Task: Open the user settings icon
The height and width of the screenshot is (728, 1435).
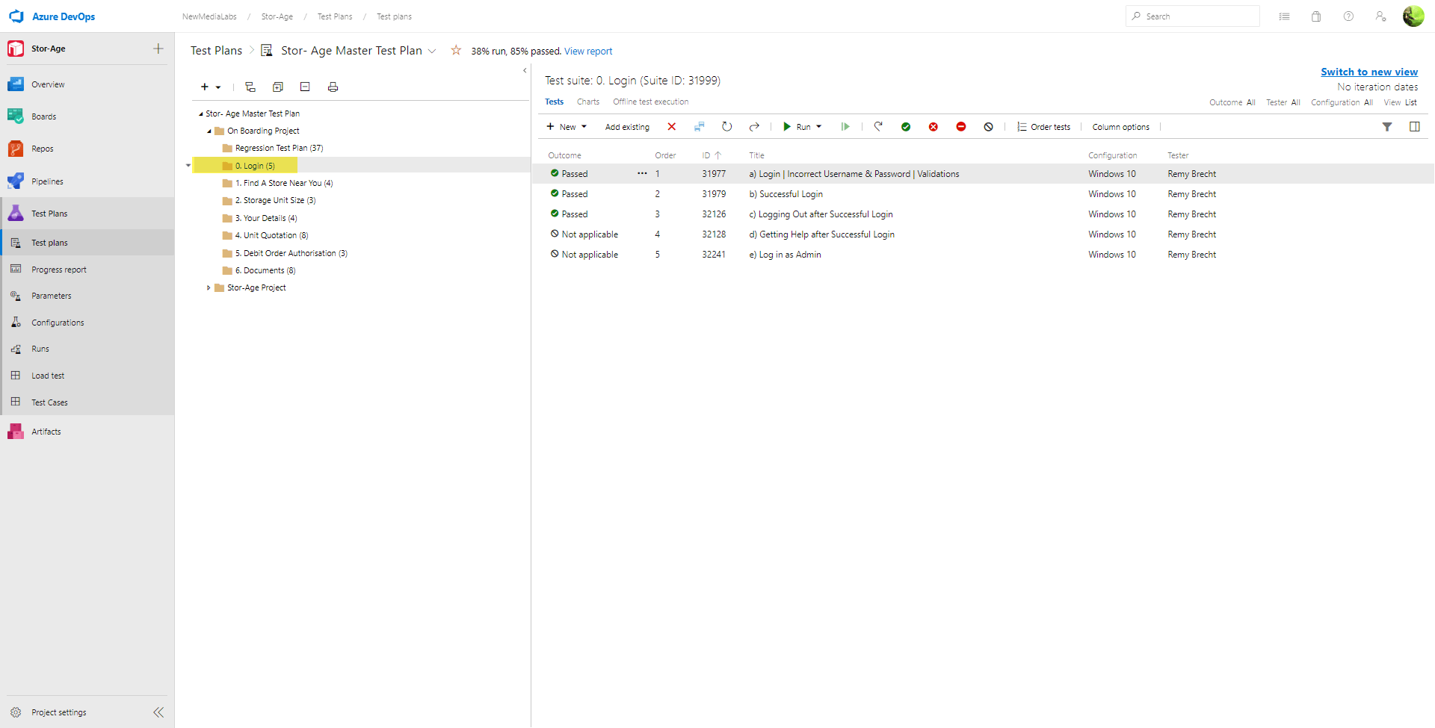Action: point(1380,16)
